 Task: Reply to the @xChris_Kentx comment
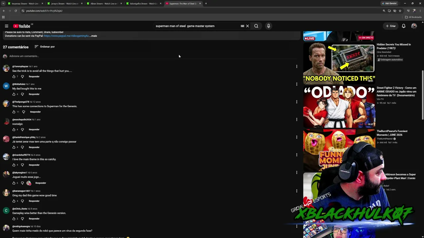(34, 219)
